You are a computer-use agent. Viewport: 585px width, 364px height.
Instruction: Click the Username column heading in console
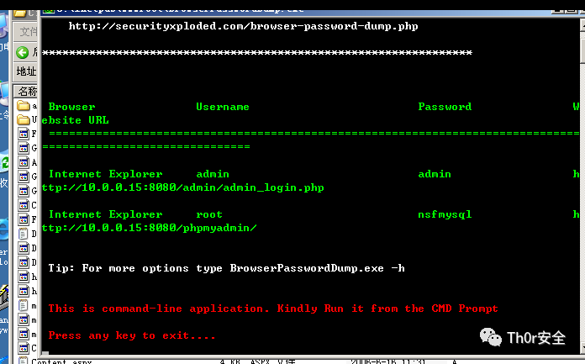point(223,107)
